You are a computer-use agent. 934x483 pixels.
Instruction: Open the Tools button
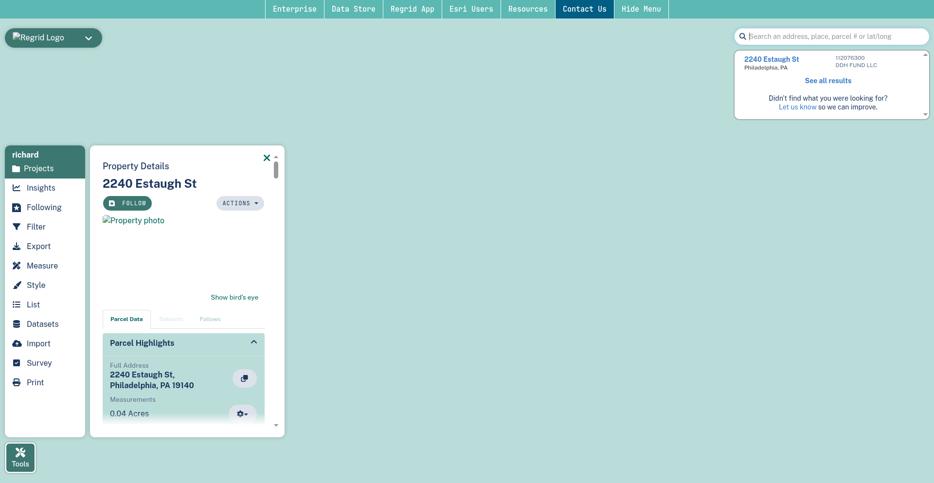[20, 457]
